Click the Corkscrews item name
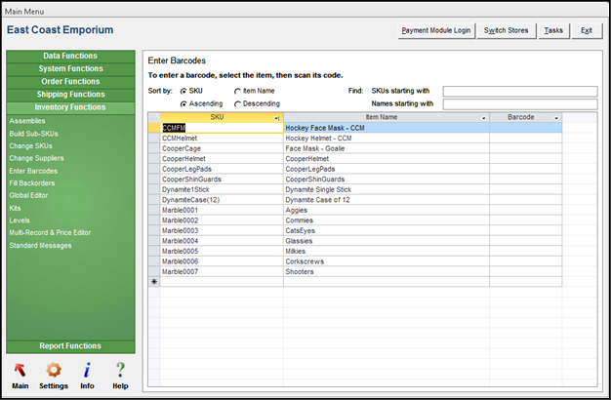Screen dimensions: 611x400 305,261
